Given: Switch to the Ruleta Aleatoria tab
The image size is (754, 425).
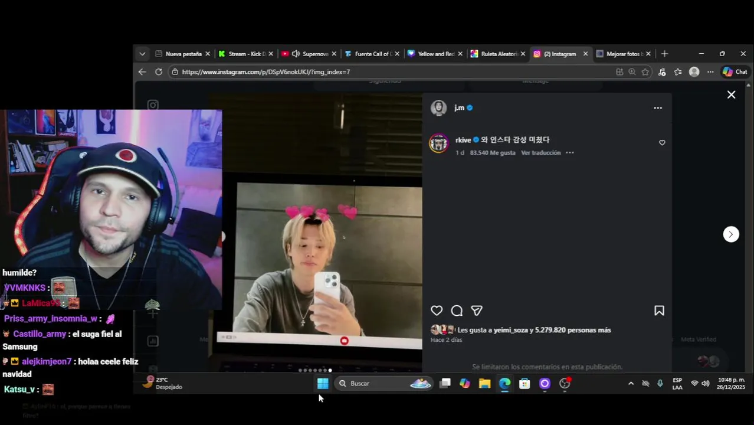Looking at the screenshot, I should (499, 54).
